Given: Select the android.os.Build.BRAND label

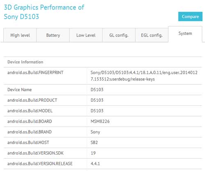Looking at the screenshot, I should (30, 132).
